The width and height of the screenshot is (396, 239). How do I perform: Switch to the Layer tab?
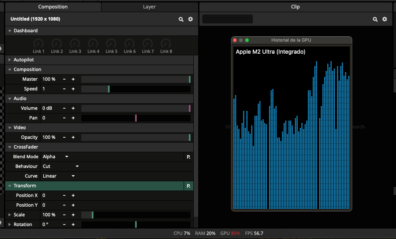[149, 7]
